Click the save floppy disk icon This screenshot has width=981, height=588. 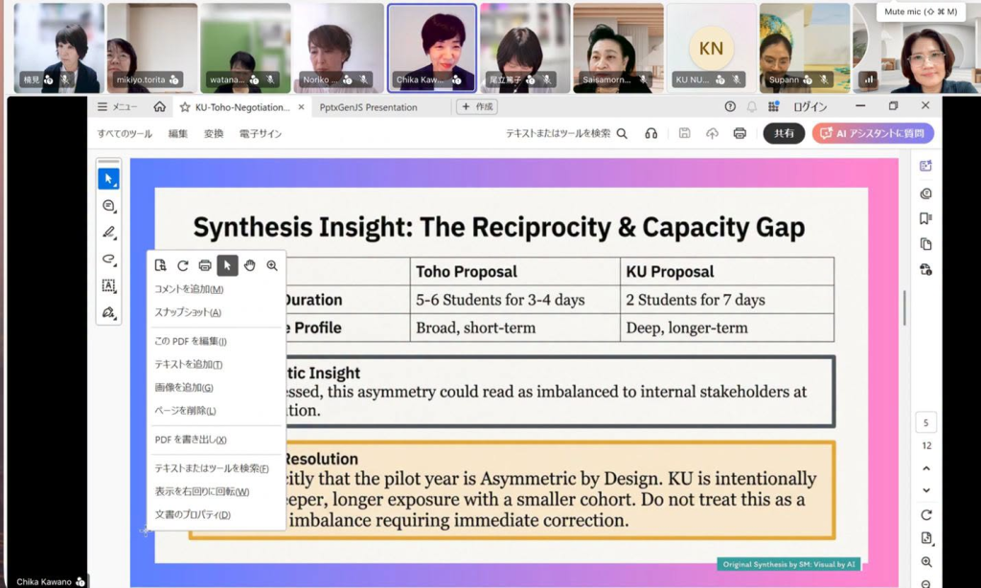coord(684,133)
